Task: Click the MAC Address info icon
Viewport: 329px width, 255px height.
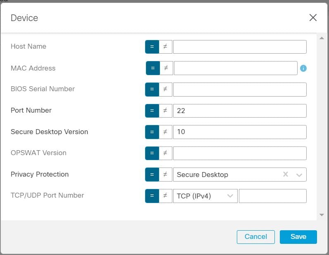Action: click(x=303, y=68)
